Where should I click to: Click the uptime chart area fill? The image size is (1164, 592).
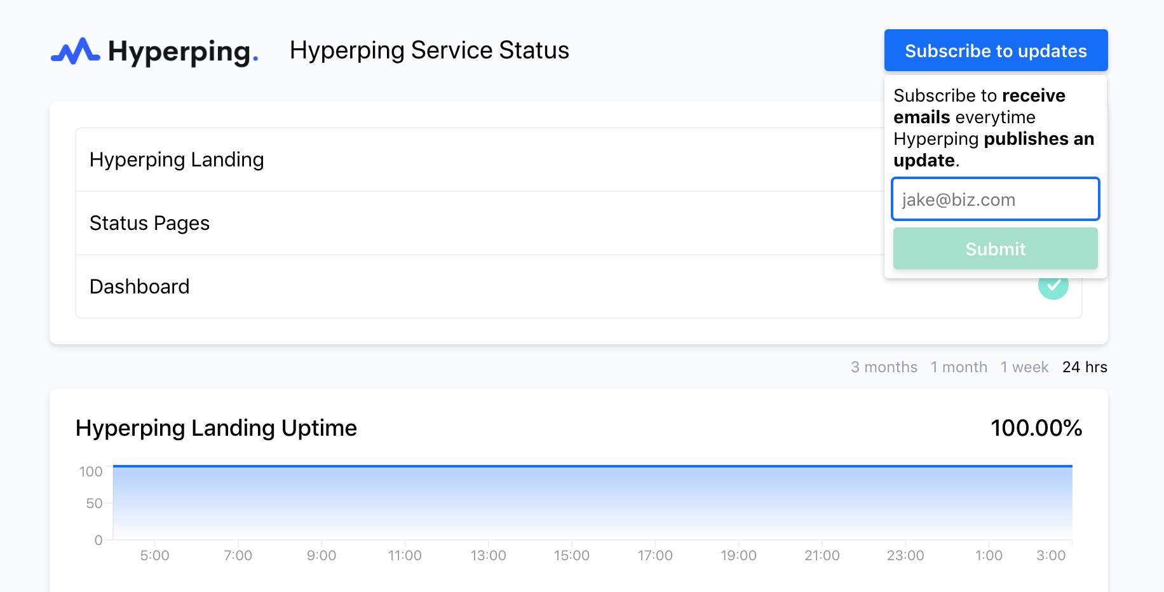click(x=592, y=503)
